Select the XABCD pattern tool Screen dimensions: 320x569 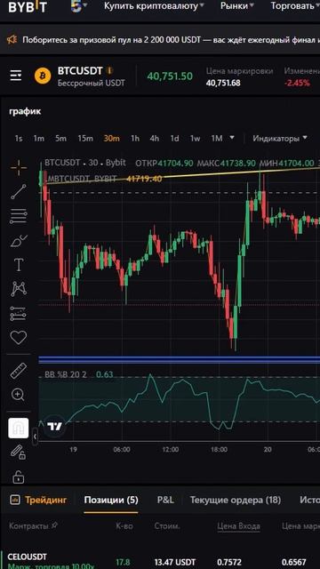[19, 289]
